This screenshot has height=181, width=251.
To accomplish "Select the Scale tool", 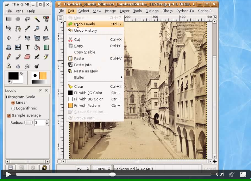I will point(37,38).
